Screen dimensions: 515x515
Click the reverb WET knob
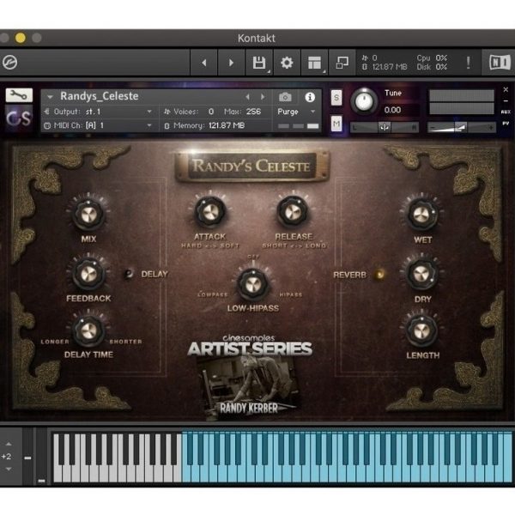coord(421,215)
